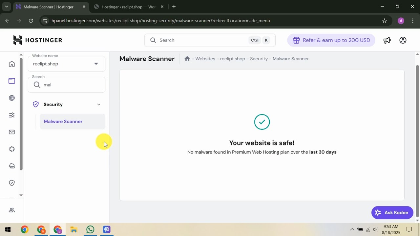Click the top Search bar
Viewport: 420px width, 236px height.
tap(210, 40)
